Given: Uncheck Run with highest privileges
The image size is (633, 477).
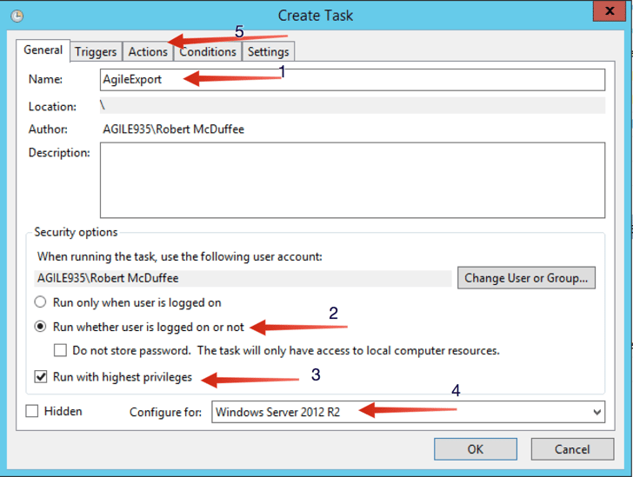Looking at the screenshot, I should [40, 377].
